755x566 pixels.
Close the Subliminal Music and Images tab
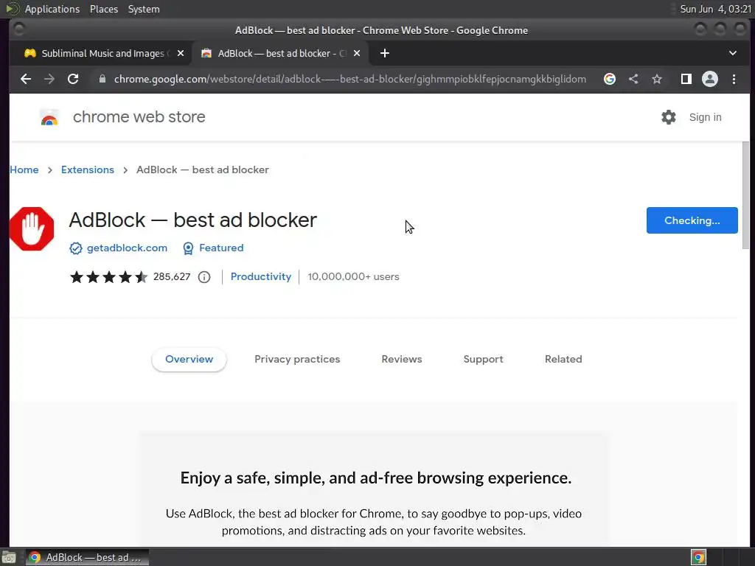point(181,53)
